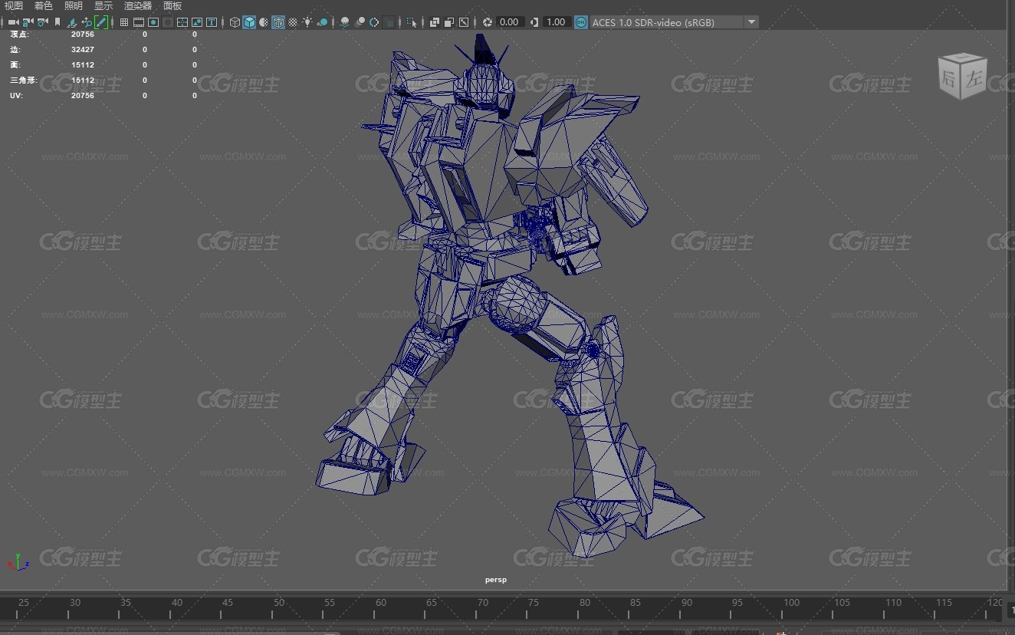Screen dimensions: 1015x635
Task: Toggle the Field Chart icon
Action: pos(182,22)
